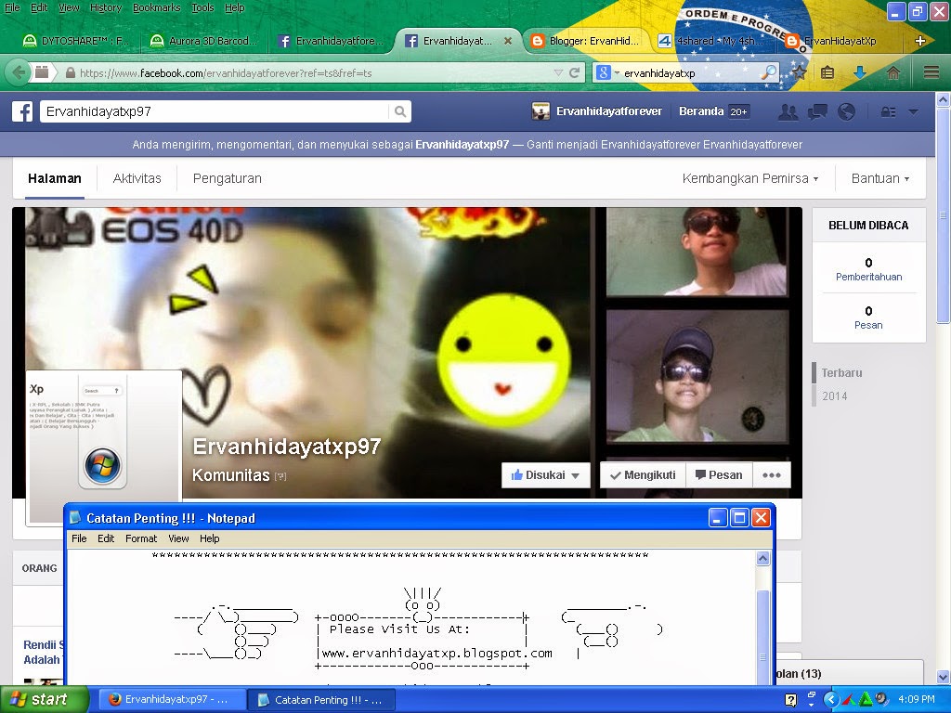Open the Firefox History menu

[x=106, y=7]
